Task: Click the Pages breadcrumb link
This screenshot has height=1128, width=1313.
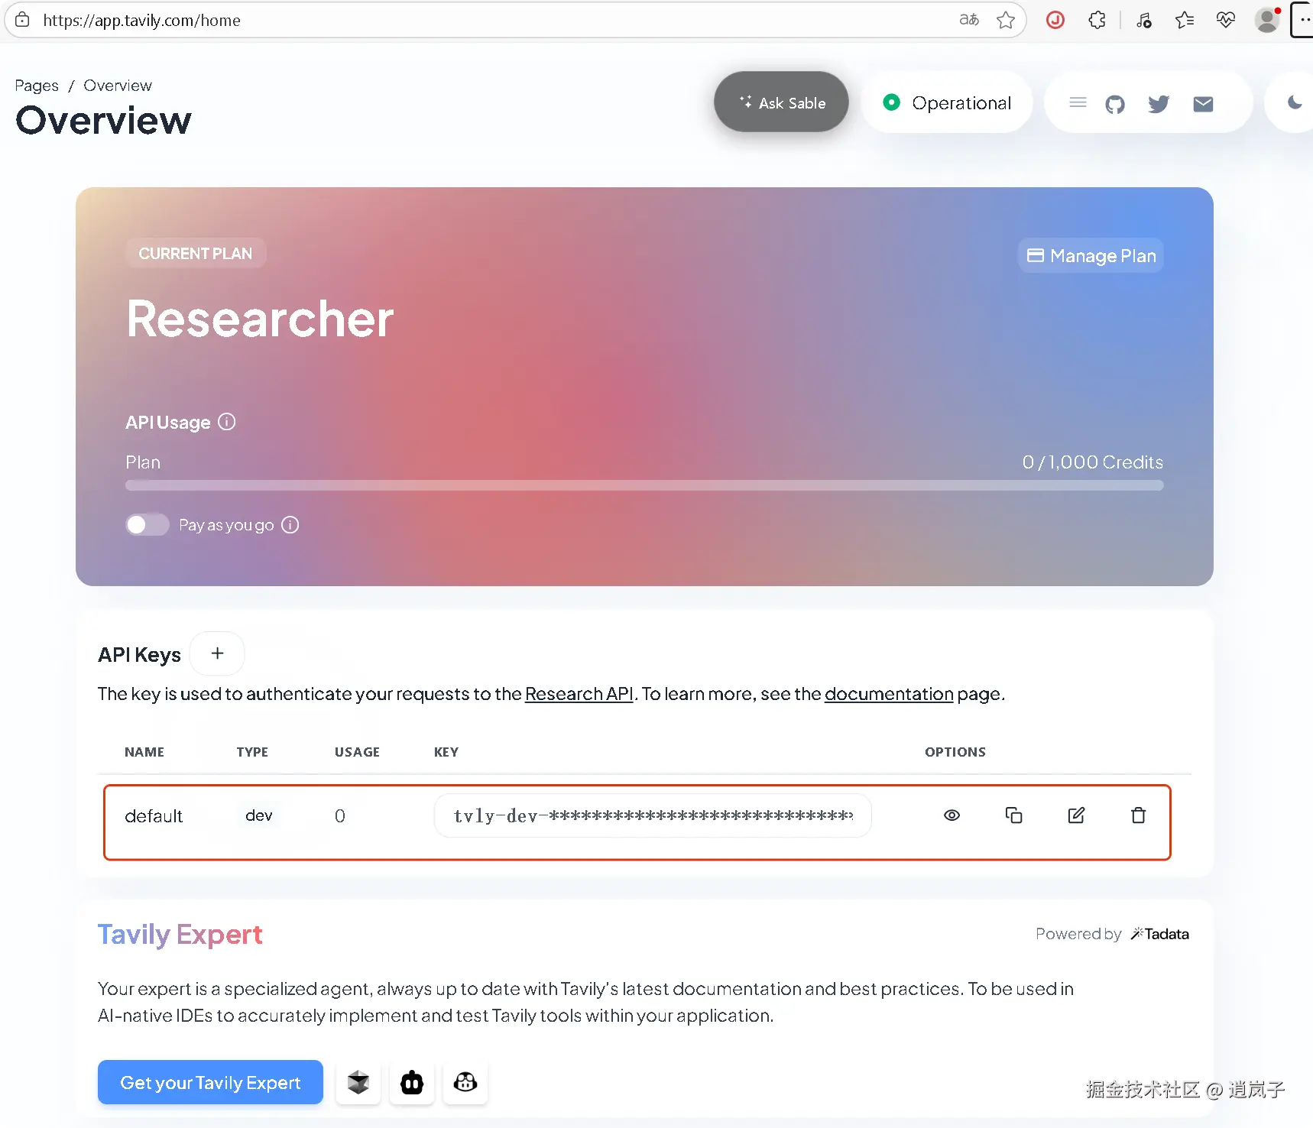Action: [x=37, y=86]
